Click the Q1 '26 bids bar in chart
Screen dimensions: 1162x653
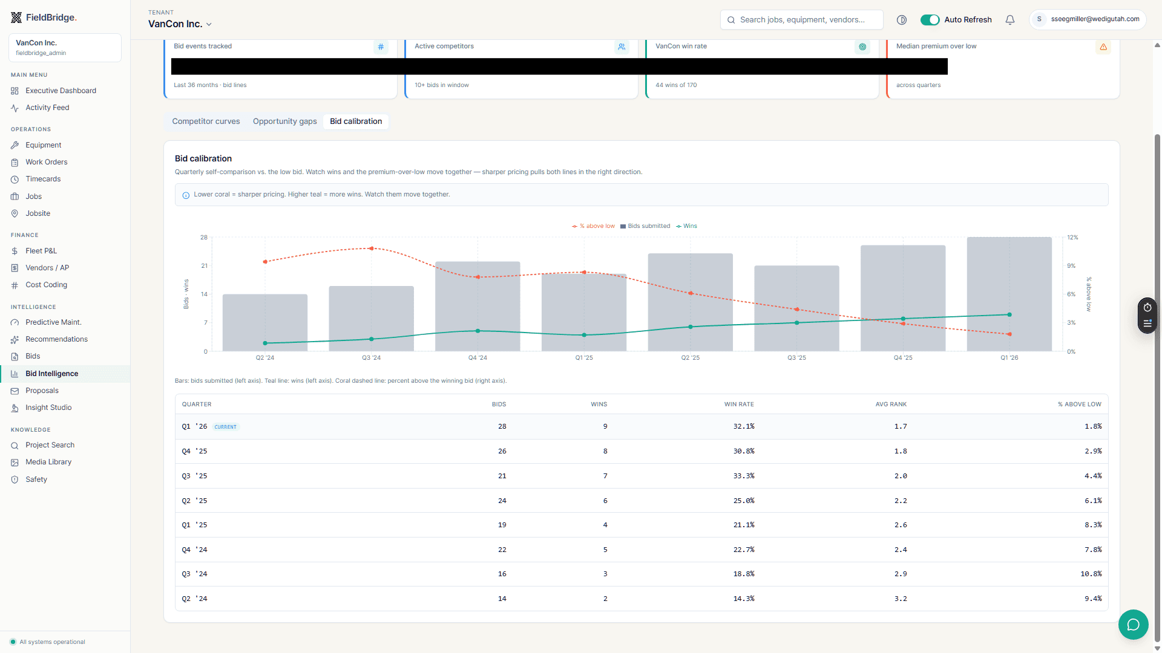(1009, 294)
